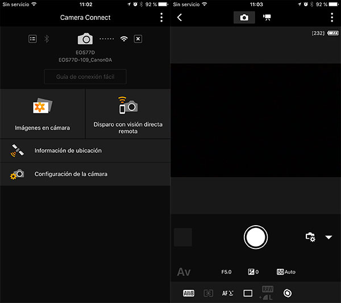The image size is (341, 303).
Task: Tap the AF operation mode icon
Action: point(228,293)
